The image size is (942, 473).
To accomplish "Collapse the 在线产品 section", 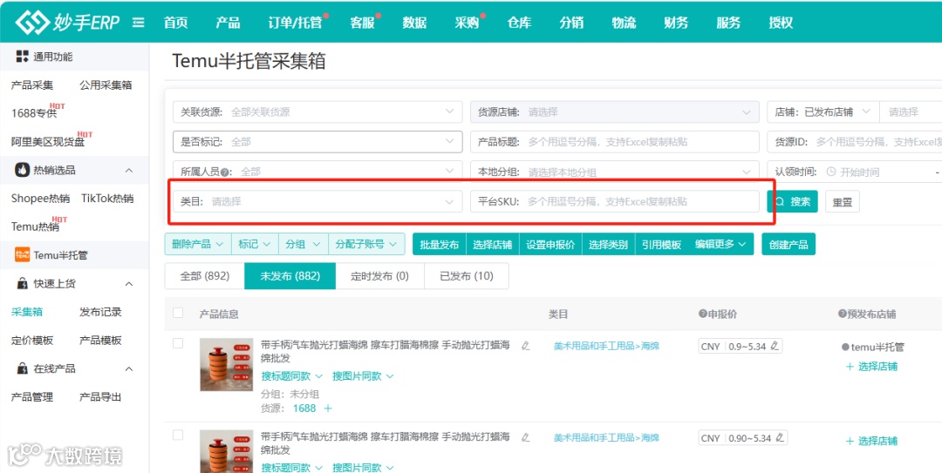I will click(128, 368).
